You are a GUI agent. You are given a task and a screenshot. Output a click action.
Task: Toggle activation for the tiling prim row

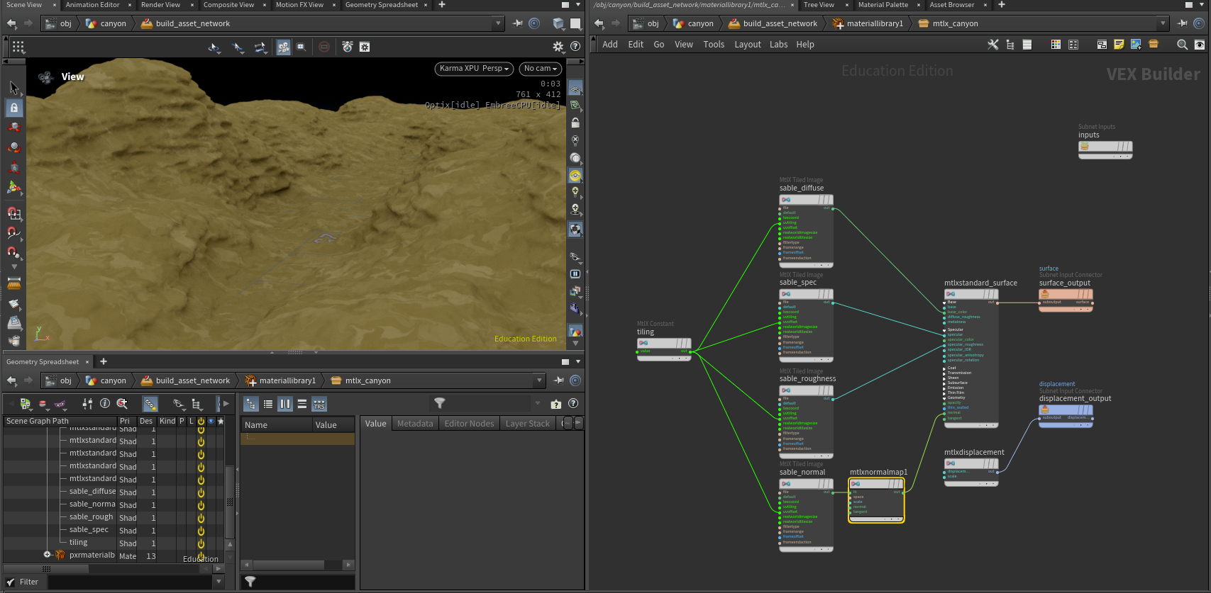201,543
